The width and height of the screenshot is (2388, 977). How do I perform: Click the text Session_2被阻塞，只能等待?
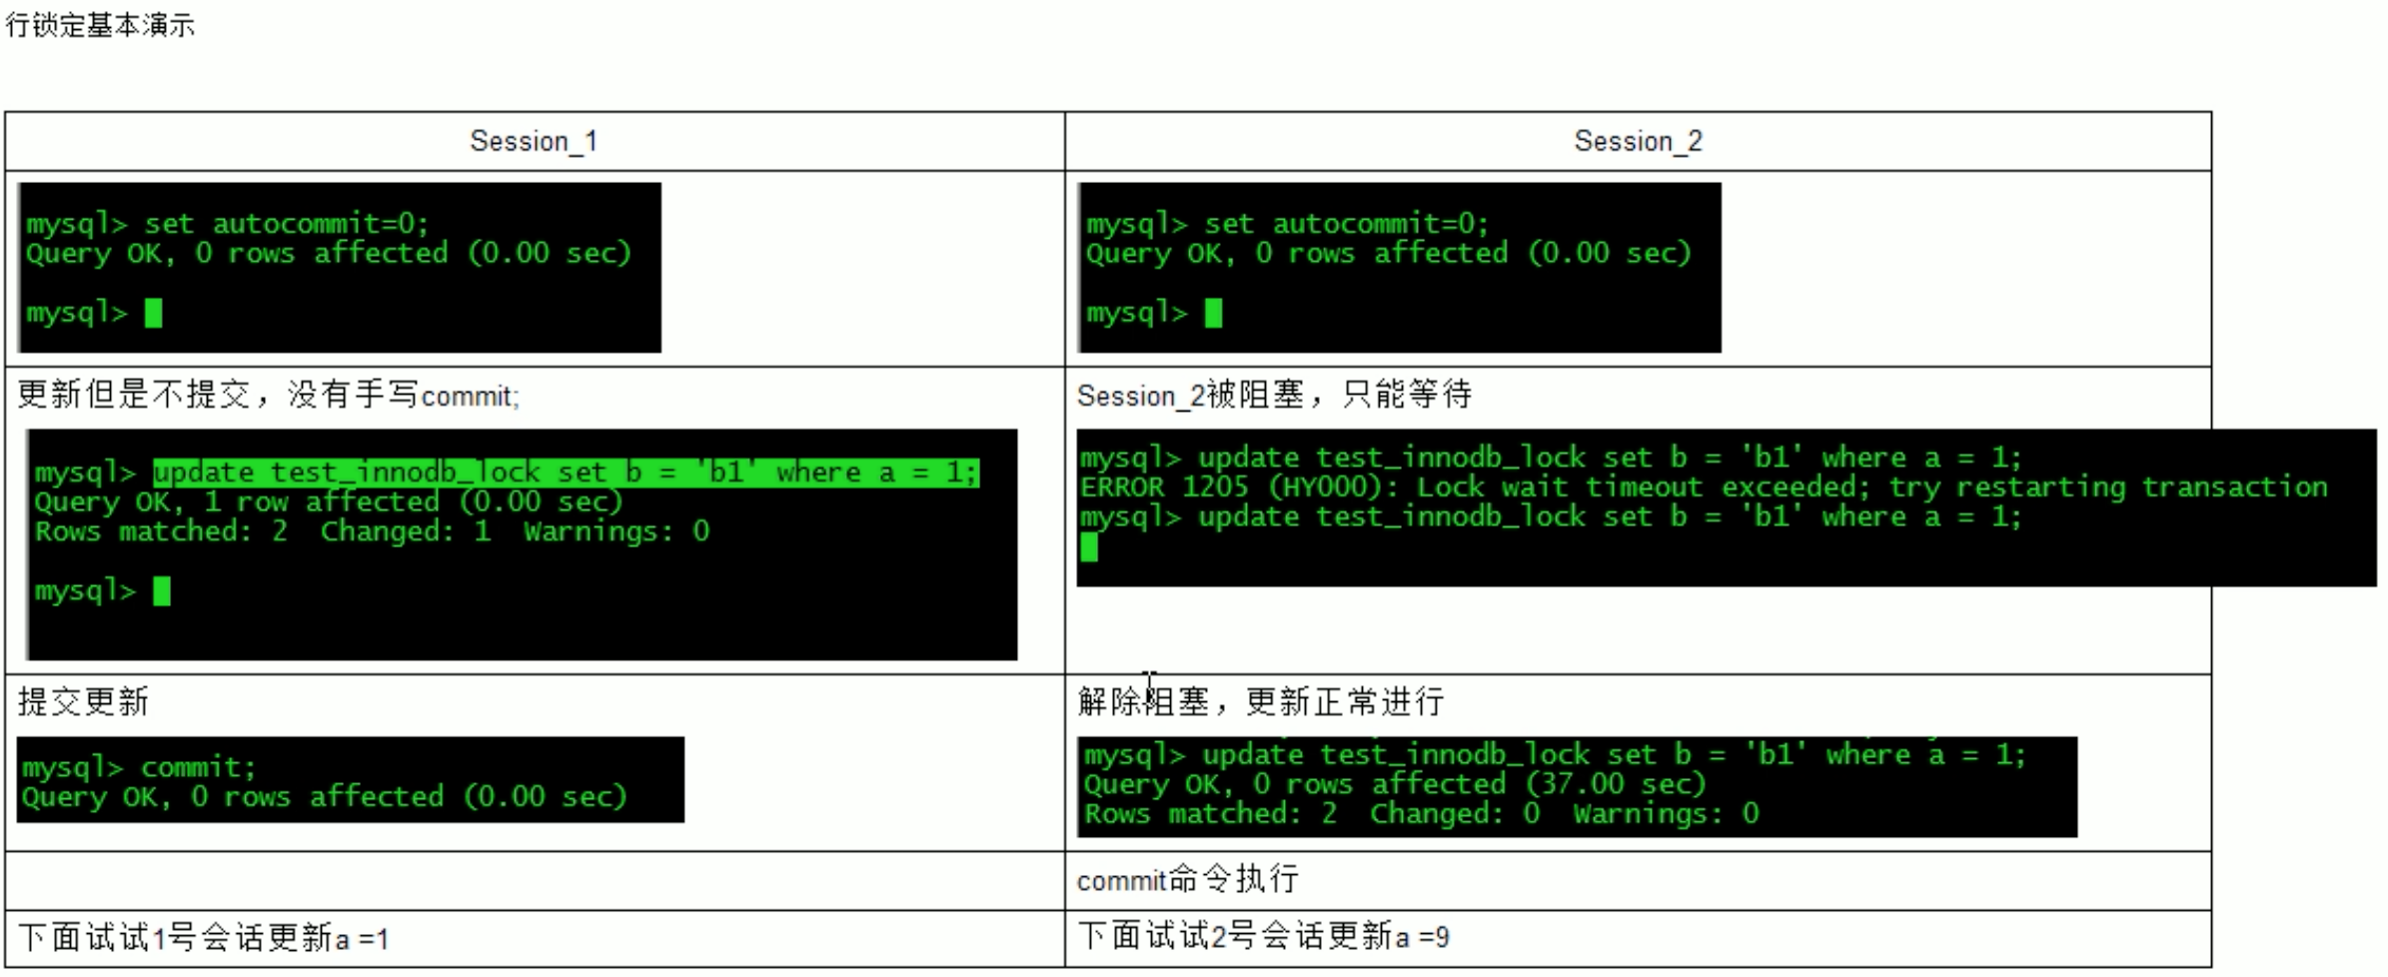tap(1274, 395)
